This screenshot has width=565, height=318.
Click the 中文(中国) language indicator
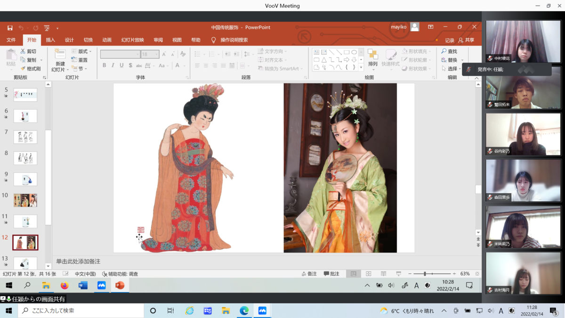[85, 274]
